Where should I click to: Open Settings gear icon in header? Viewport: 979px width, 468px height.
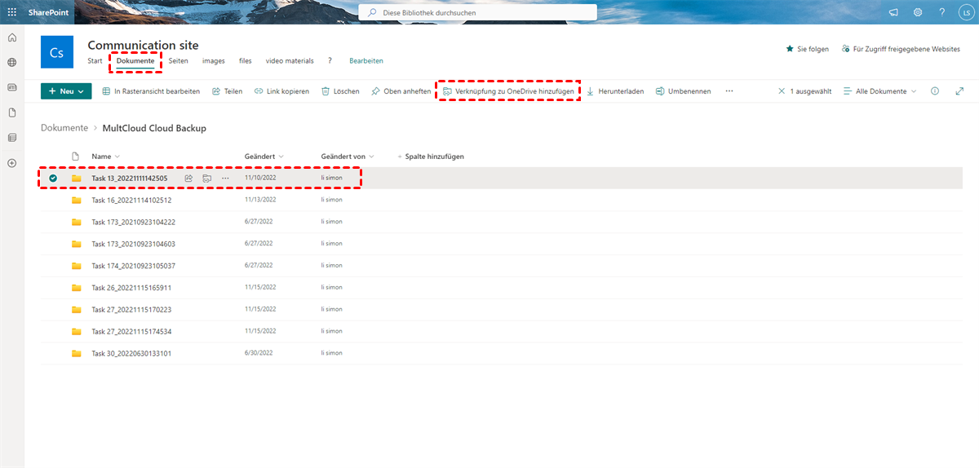point(918,12)
